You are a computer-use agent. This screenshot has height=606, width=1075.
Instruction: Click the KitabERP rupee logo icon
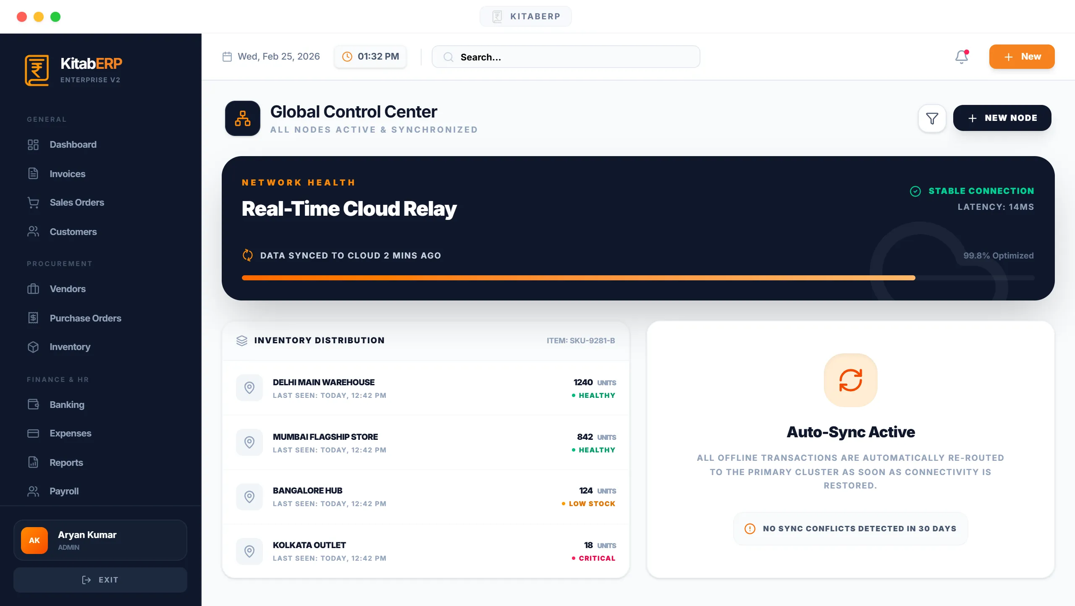click(37, 70)
